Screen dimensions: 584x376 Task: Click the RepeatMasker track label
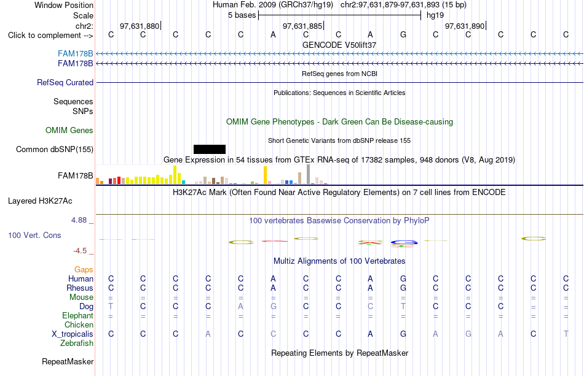click(68, 361)
